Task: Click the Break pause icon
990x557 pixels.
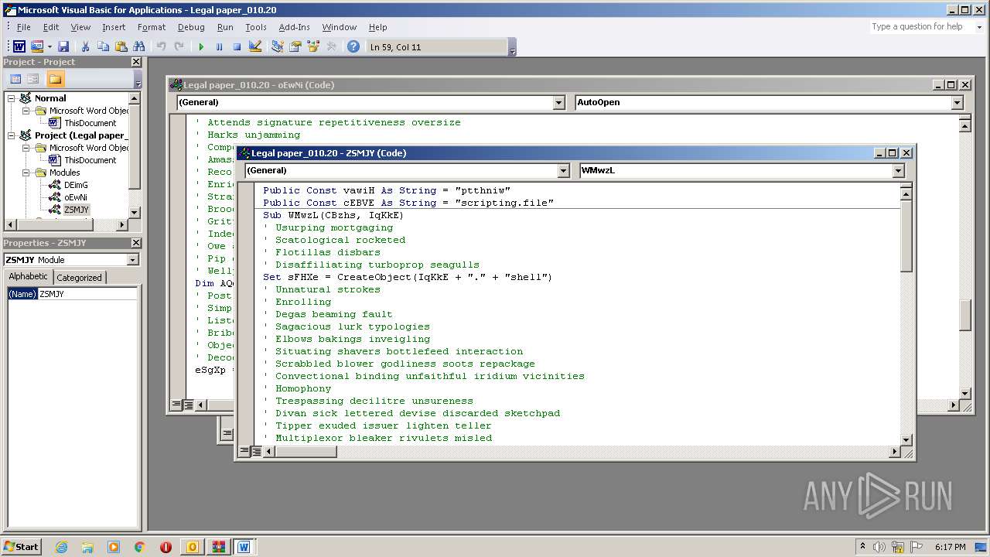Action: pos(219,47)
